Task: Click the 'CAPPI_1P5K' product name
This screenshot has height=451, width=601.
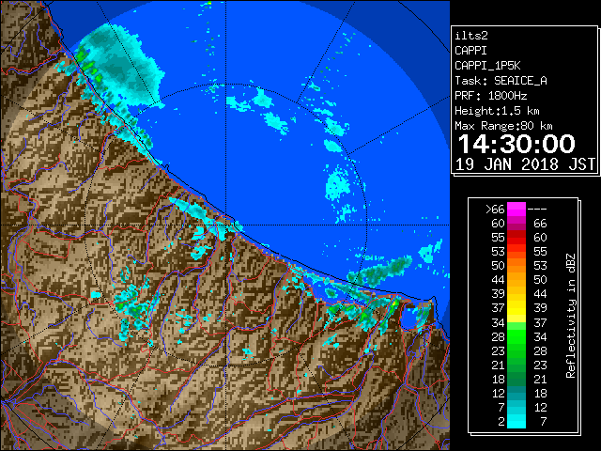Action: point(487,66)
